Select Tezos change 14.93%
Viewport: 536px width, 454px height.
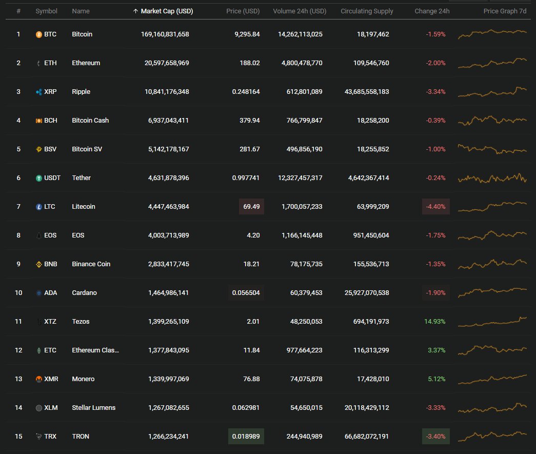pos(435,321)
